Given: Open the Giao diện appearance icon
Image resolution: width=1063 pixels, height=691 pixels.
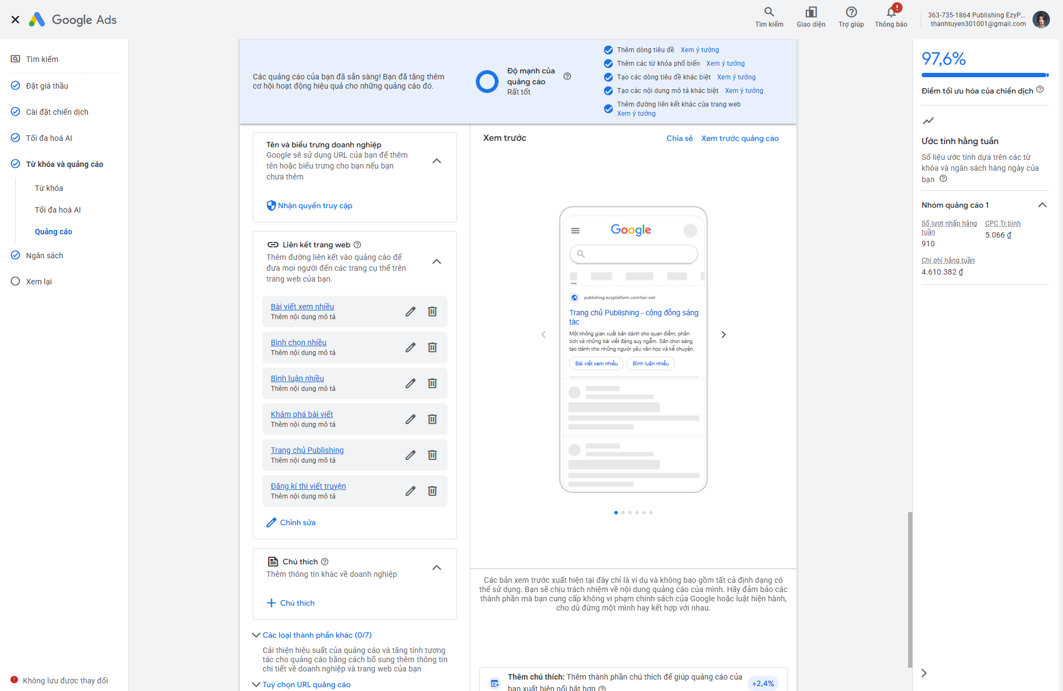Looking at the screenshot, I should [811, 17].
